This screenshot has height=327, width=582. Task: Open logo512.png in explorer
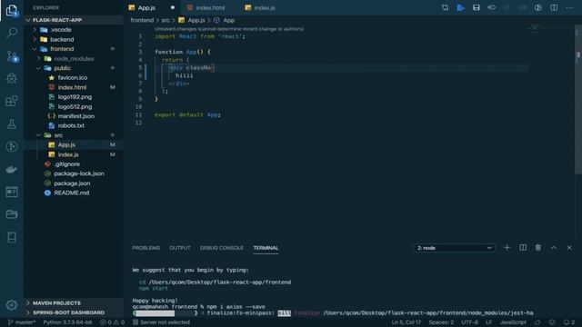click(x=74, y=107)
